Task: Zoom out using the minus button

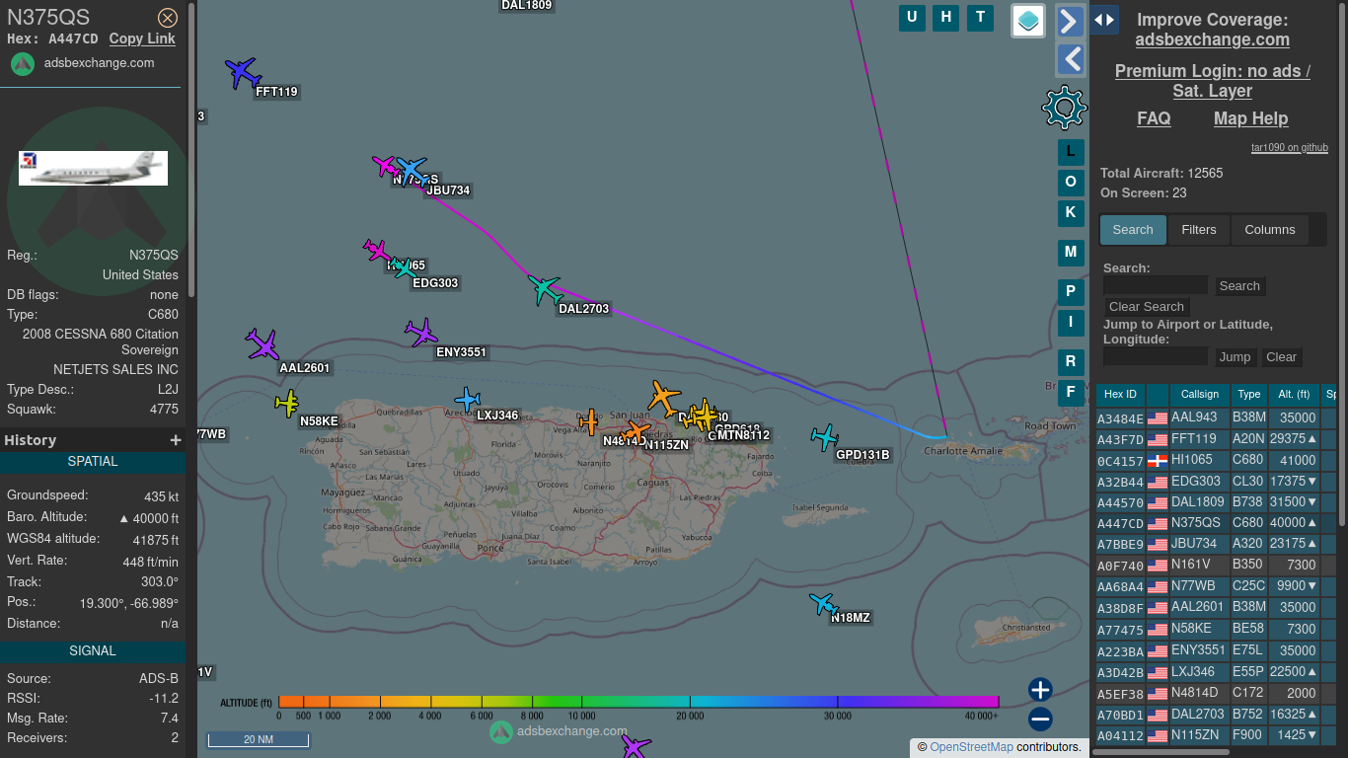Action: [x=1040, y=719]
